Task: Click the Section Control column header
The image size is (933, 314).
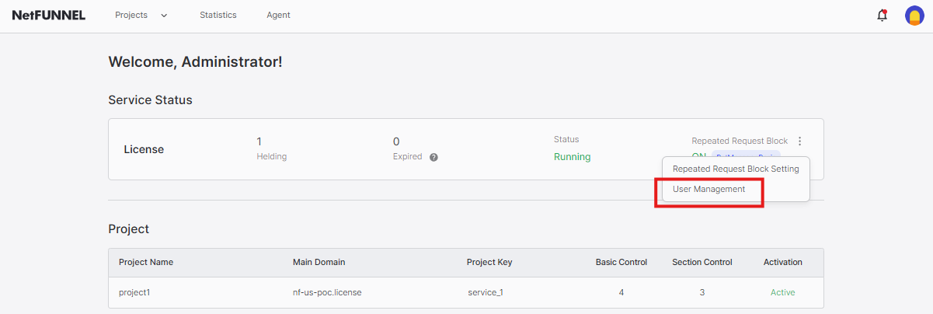Action: pos(702,262)
